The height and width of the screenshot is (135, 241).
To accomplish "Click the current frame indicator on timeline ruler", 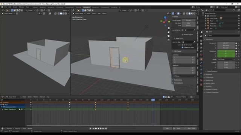I will click(153, 100).
